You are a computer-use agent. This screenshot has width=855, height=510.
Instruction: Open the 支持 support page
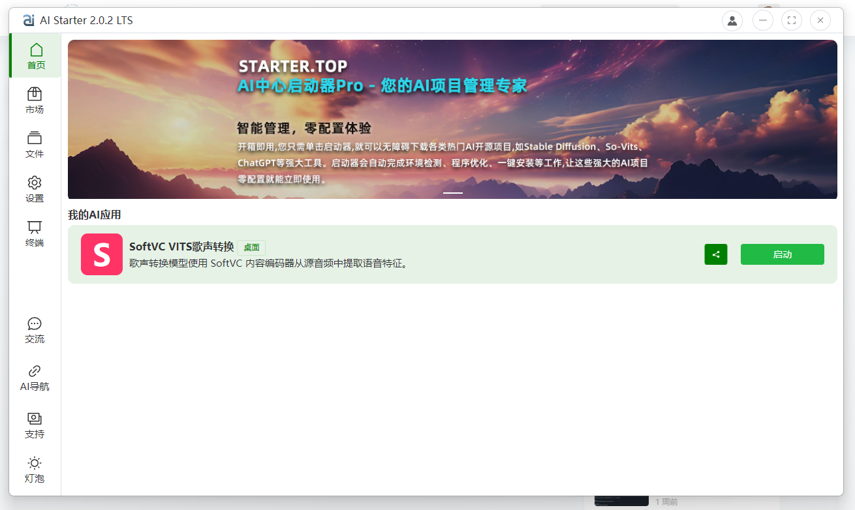35,425
